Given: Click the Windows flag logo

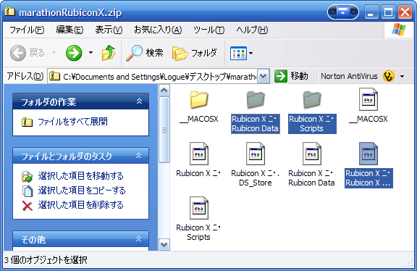Looking at the screenshot, I should 398,30.
